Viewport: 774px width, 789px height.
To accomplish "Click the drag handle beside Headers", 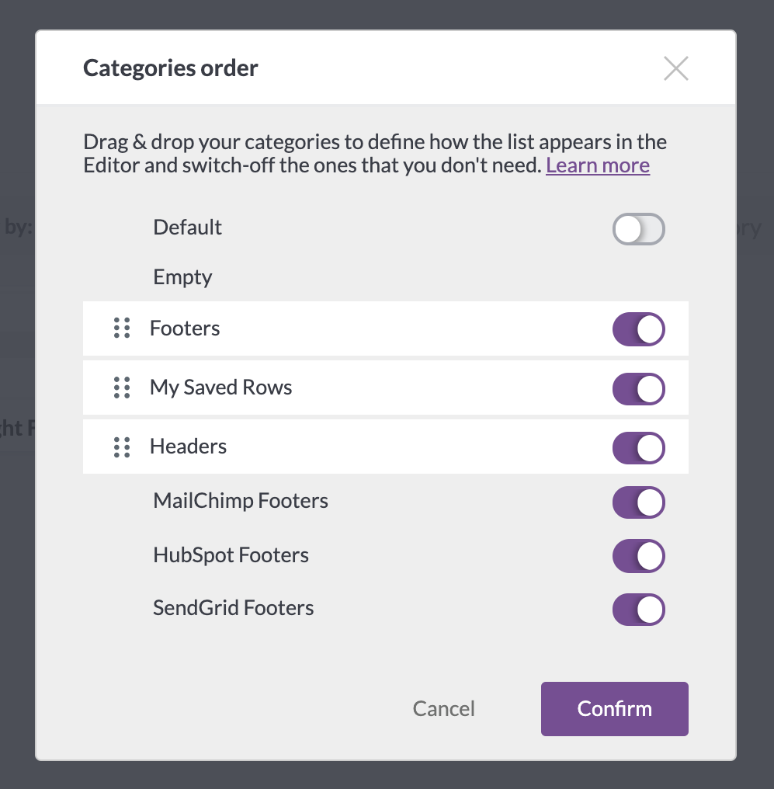I will point(122,447).
